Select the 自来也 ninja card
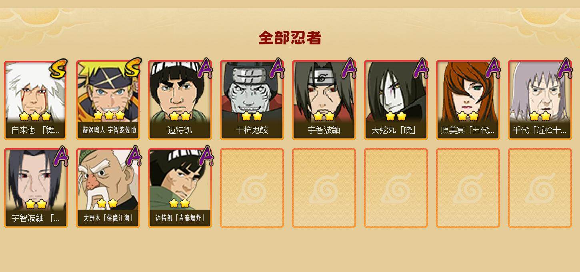580x272 pixels. click(36, 100)
